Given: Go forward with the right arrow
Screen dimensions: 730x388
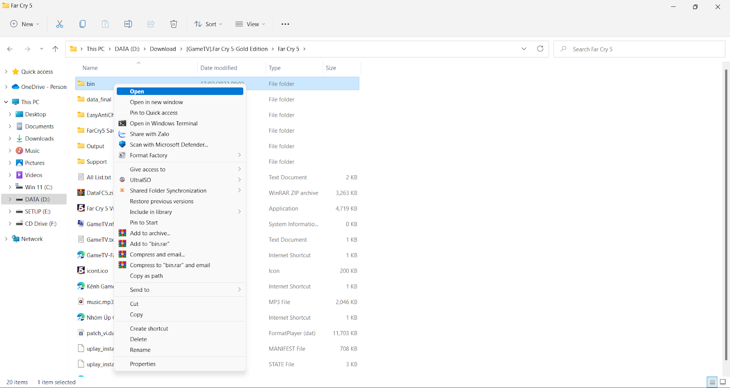Looking at the screenshot, I should [x=27, y=49].
